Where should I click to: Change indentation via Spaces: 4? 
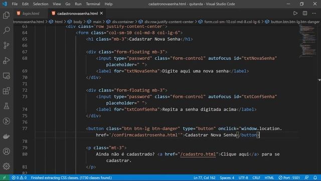point(227,177)
